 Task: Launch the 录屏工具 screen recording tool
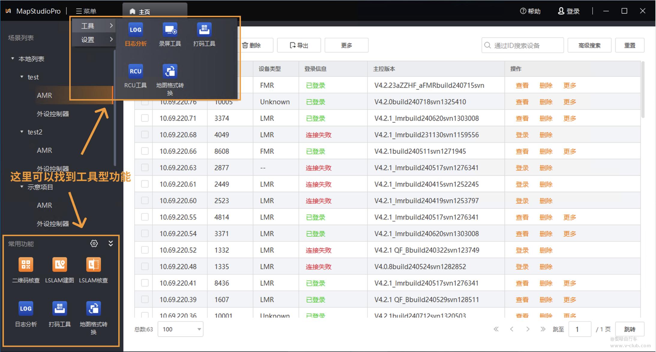coord(170,35)
